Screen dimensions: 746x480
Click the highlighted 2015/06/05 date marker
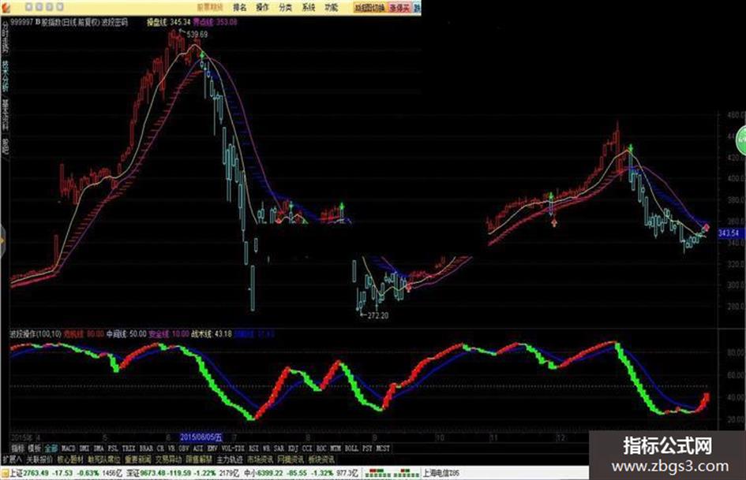click(201, 437)
